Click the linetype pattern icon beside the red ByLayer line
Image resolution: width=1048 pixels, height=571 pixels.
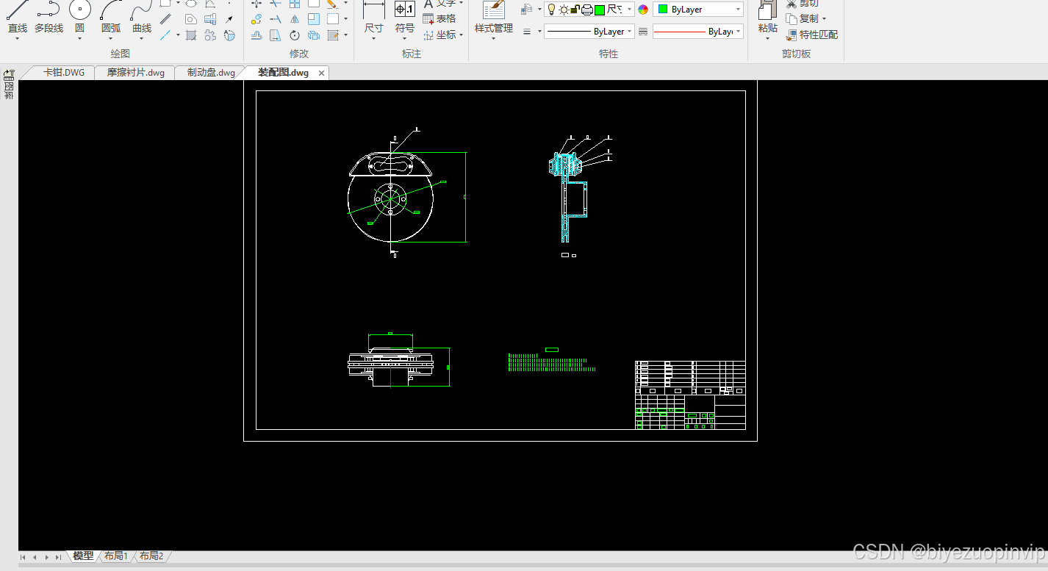click(x=643, y=32)
